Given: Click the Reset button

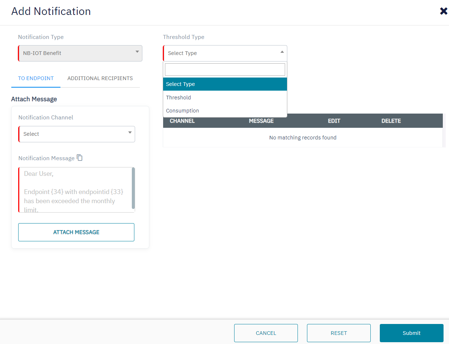Looking at the screenshot, I should coord(339,333).
